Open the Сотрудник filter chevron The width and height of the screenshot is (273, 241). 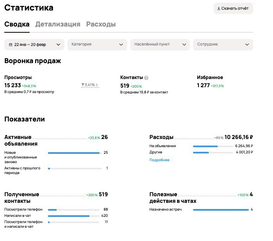click(247, 45)
